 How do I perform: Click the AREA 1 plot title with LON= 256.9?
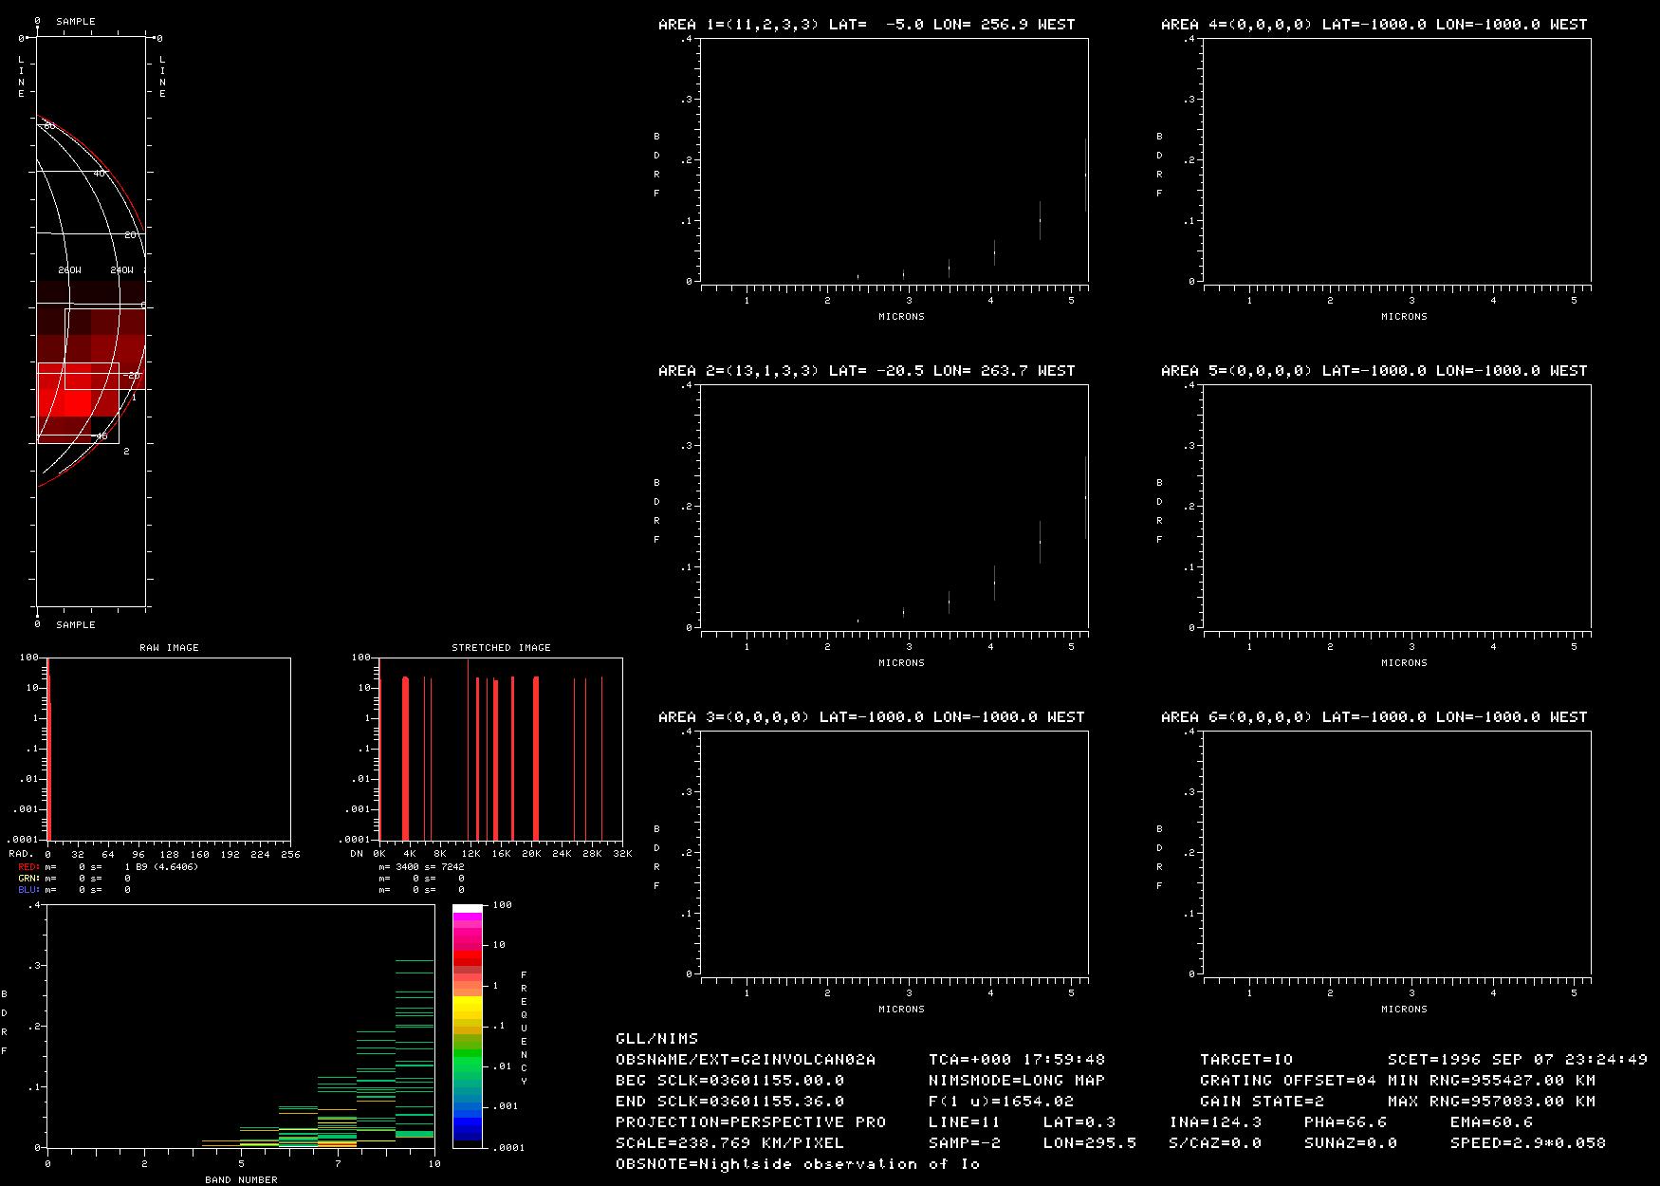(867, 25)
